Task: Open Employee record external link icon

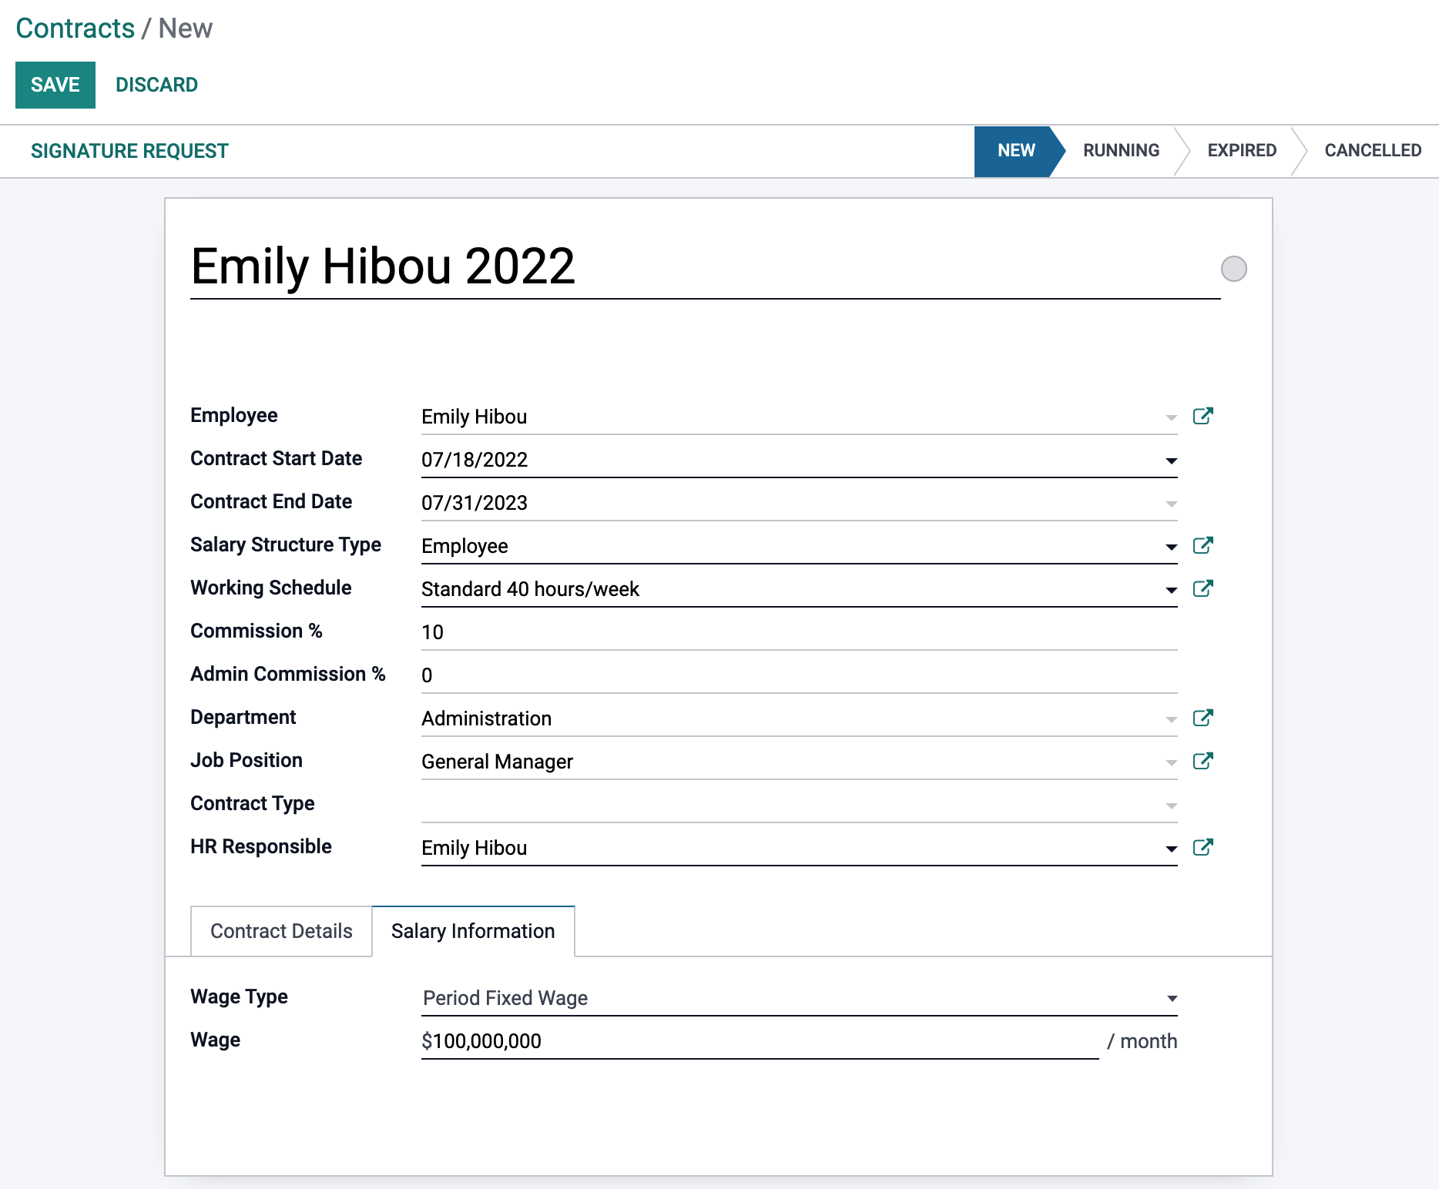Action: pos(1203,417)
